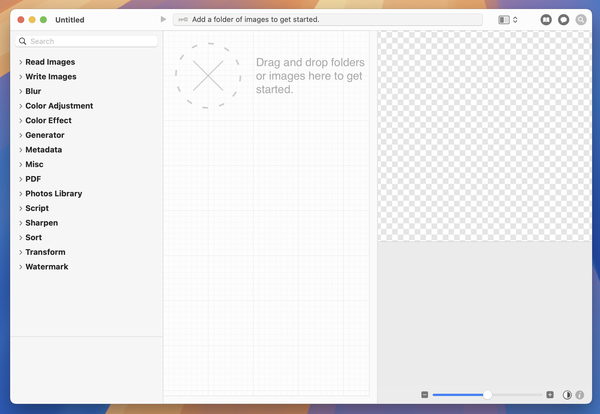
Task: Click the key/token icon in the status bar
Action: point(183,19)
